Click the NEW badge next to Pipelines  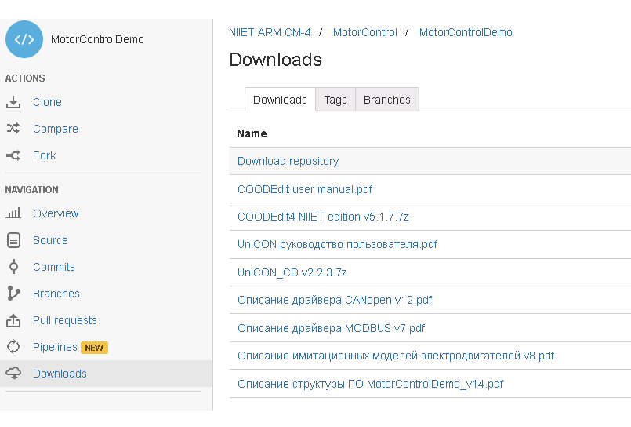pos(94,348)
